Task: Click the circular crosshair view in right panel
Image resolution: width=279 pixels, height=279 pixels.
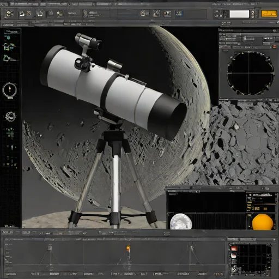Action: [250, 73]
